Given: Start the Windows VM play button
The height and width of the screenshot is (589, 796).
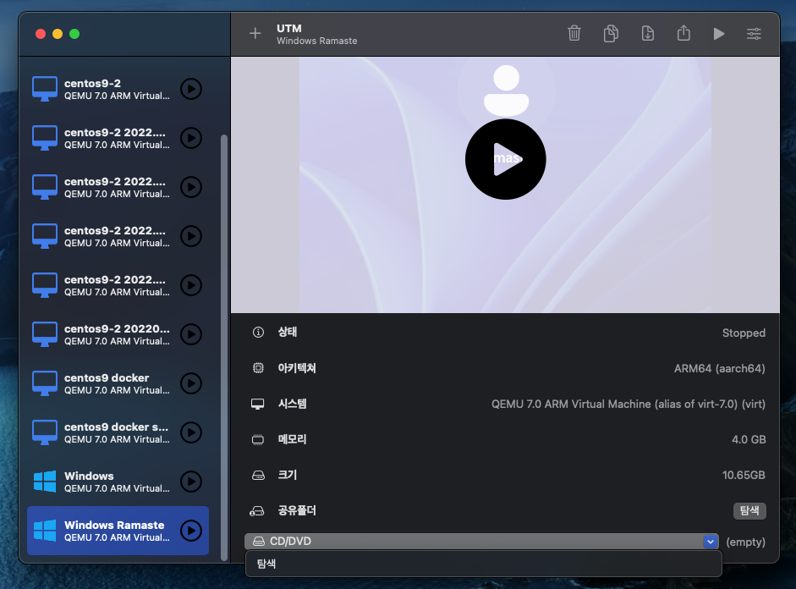Looking at the screenshot, I should pos(191,482).
